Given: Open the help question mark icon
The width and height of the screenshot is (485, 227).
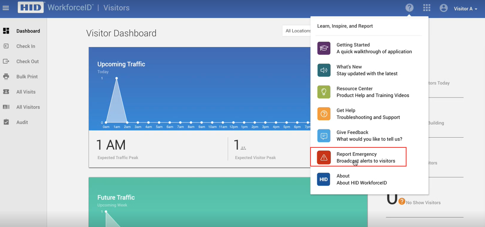Looking at the screenshot, I should point(409,8).
